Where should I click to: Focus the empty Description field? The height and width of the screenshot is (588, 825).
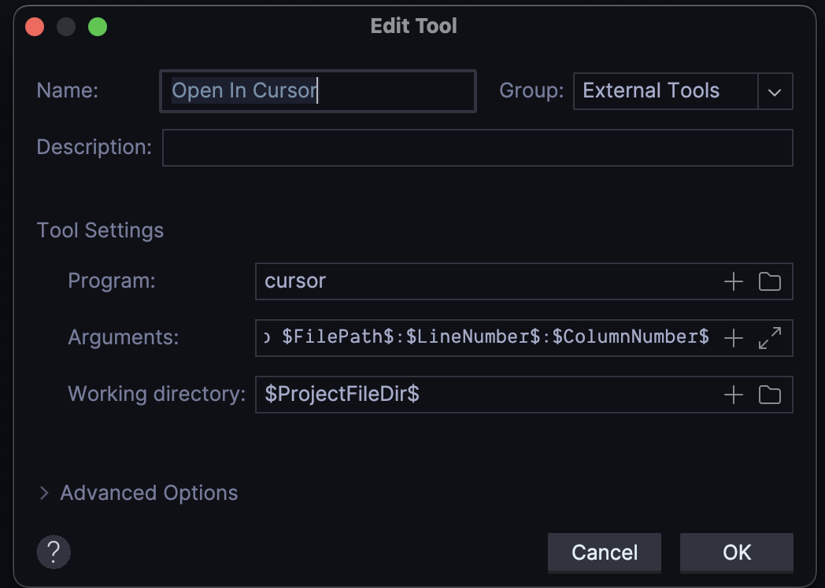coord(477,148)
